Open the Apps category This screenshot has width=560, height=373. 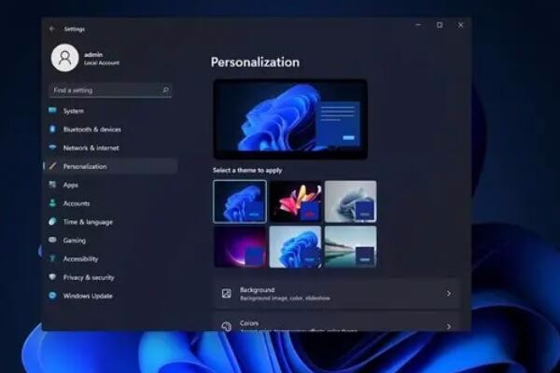[111, 185]
